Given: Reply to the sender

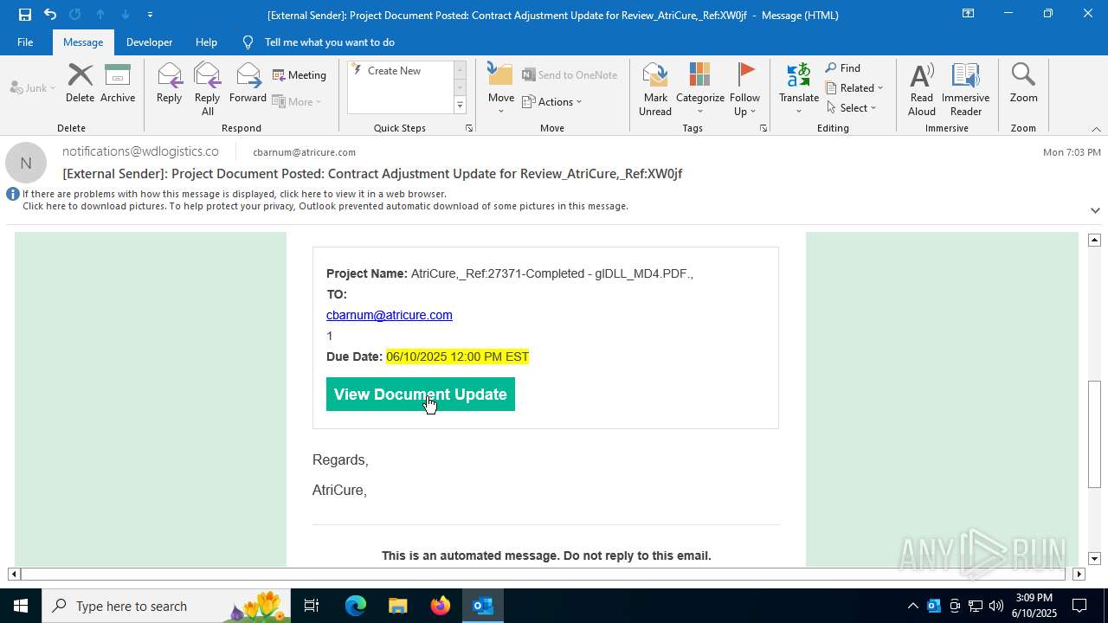Looking at the screenshot, I should [169, 84].
